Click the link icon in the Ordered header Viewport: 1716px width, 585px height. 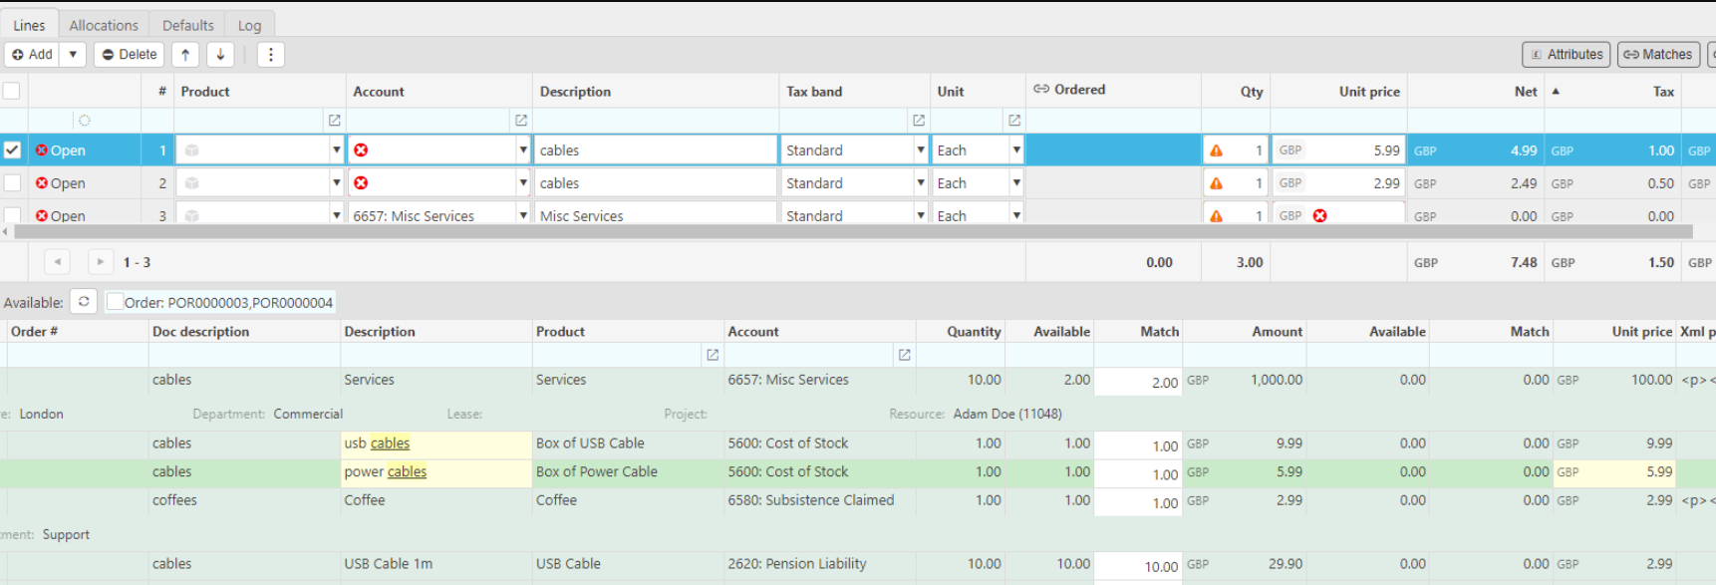coord(1040,90)
